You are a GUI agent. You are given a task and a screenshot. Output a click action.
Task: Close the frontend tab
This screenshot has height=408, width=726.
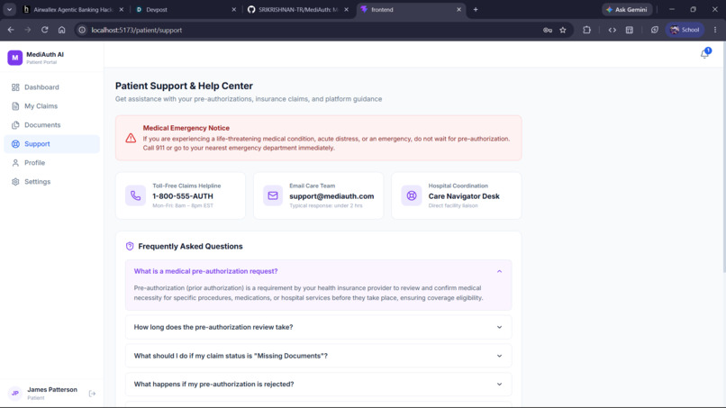(x=458, y=9)
